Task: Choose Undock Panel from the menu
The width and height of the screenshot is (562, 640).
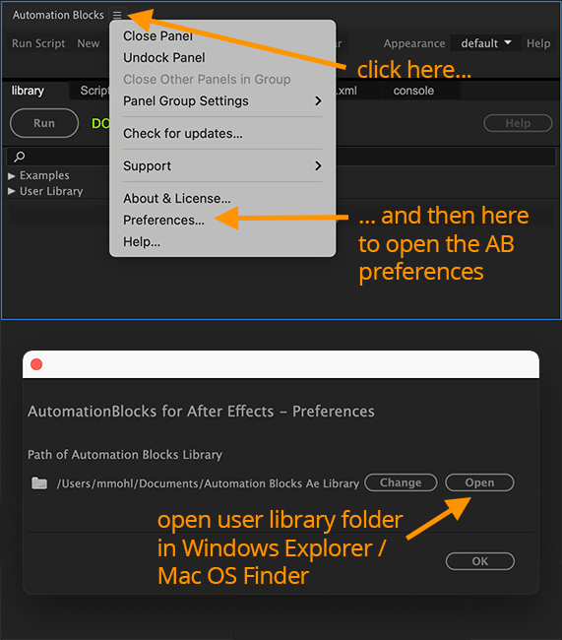Action: coord(164,57)
